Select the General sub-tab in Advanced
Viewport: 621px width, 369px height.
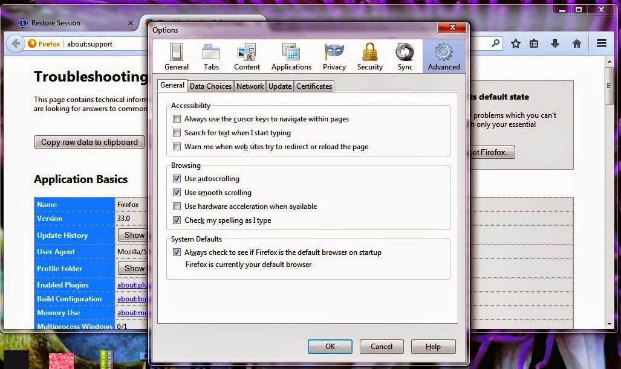coord(172,85)
